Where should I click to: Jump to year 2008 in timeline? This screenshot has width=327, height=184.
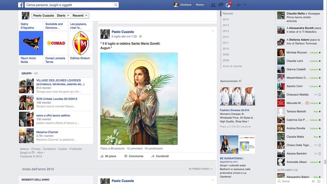click(x=226, y=60)
